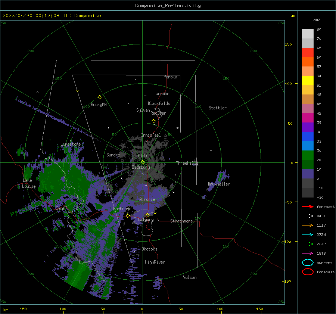Click the ThreeHills label
This screenshot has width=336, height=314.
pos(187,163)
